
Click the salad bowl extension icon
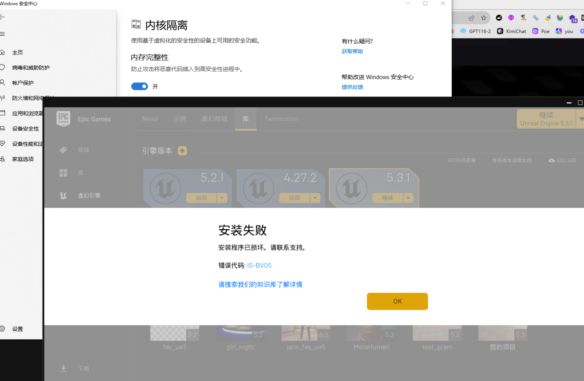point(560,18)
